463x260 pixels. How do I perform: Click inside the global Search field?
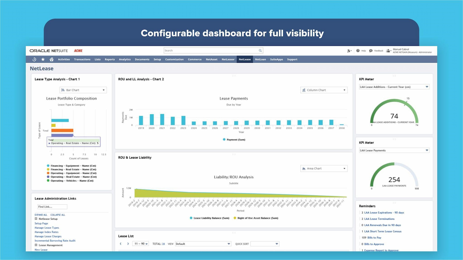[x=213, y=50]
